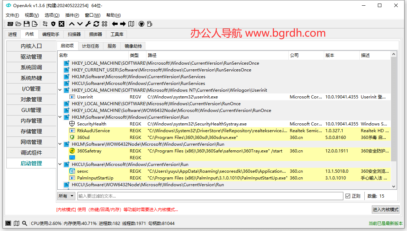Select the HKEY_LOCAL_MACHINE RunServicesOnce key row
This screenshot has height=231, width=407.
(x=224, y=63)
